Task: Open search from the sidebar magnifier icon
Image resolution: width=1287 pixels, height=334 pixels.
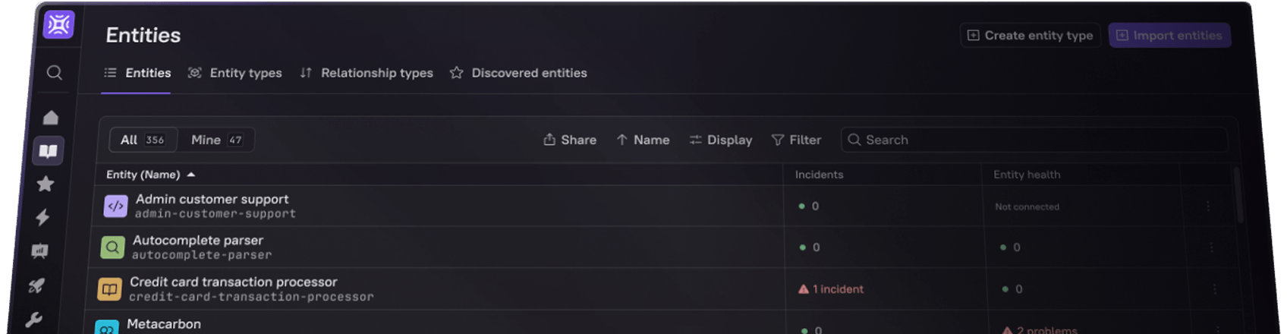Action: [55, 73]
